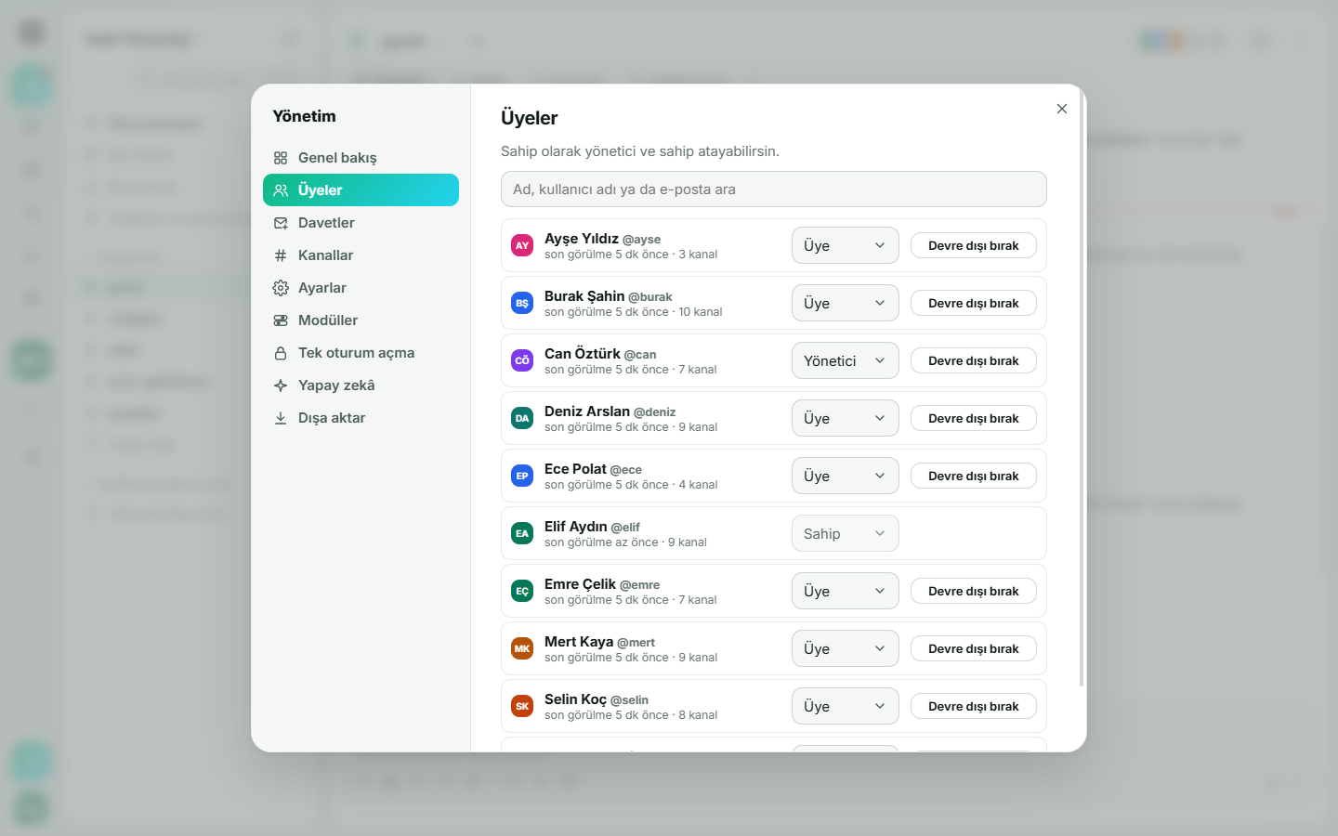Click the modal's vertical scrollbar
The image size is (1338, 836).
[x=1082, y=390]
